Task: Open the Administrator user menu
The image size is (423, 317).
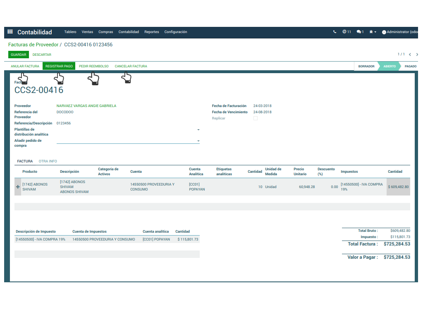Action: pos(400,32)
